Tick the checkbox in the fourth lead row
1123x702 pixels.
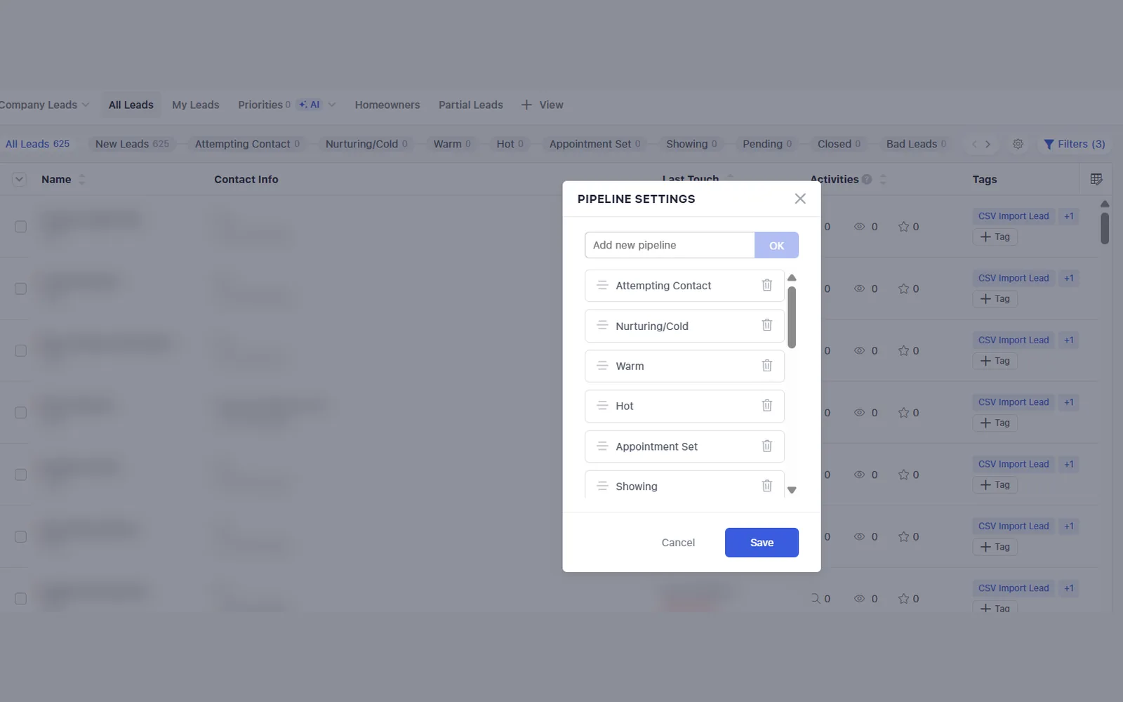pos(20,413)
